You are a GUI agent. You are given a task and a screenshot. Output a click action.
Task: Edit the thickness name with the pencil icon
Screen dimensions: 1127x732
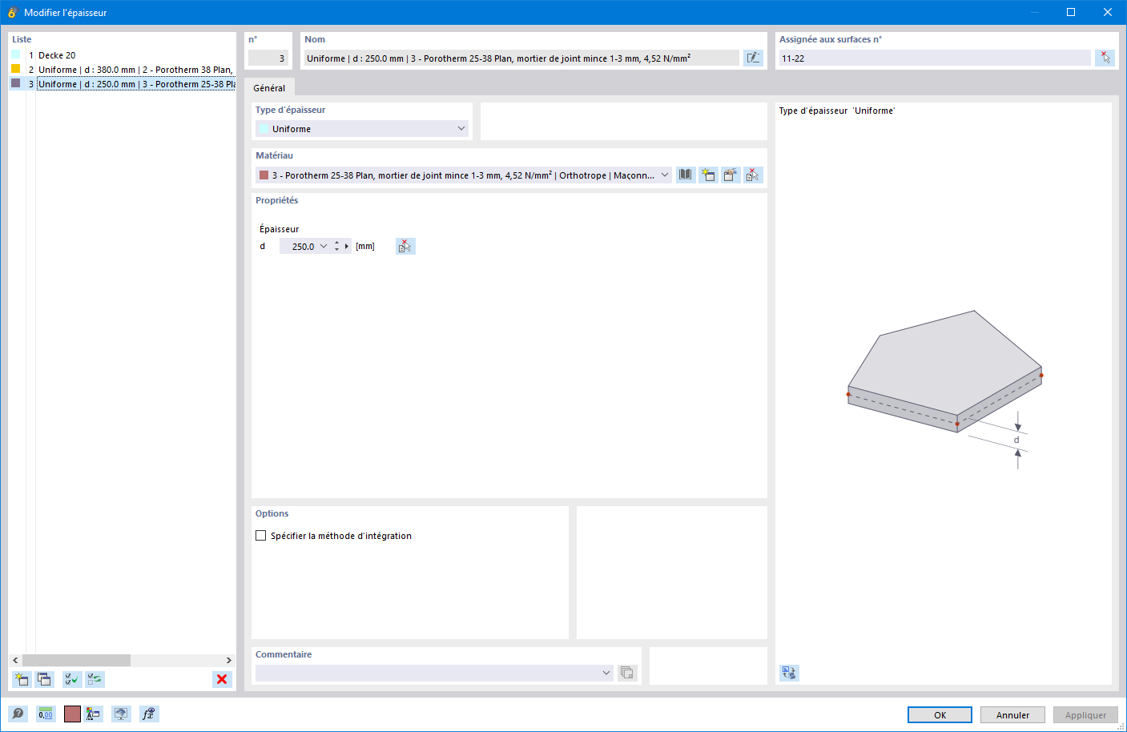click(753, 58)
